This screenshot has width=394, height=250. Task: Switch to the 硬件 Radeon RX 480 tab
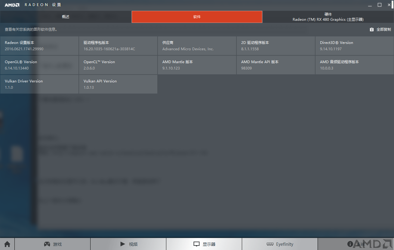(328, 17)
